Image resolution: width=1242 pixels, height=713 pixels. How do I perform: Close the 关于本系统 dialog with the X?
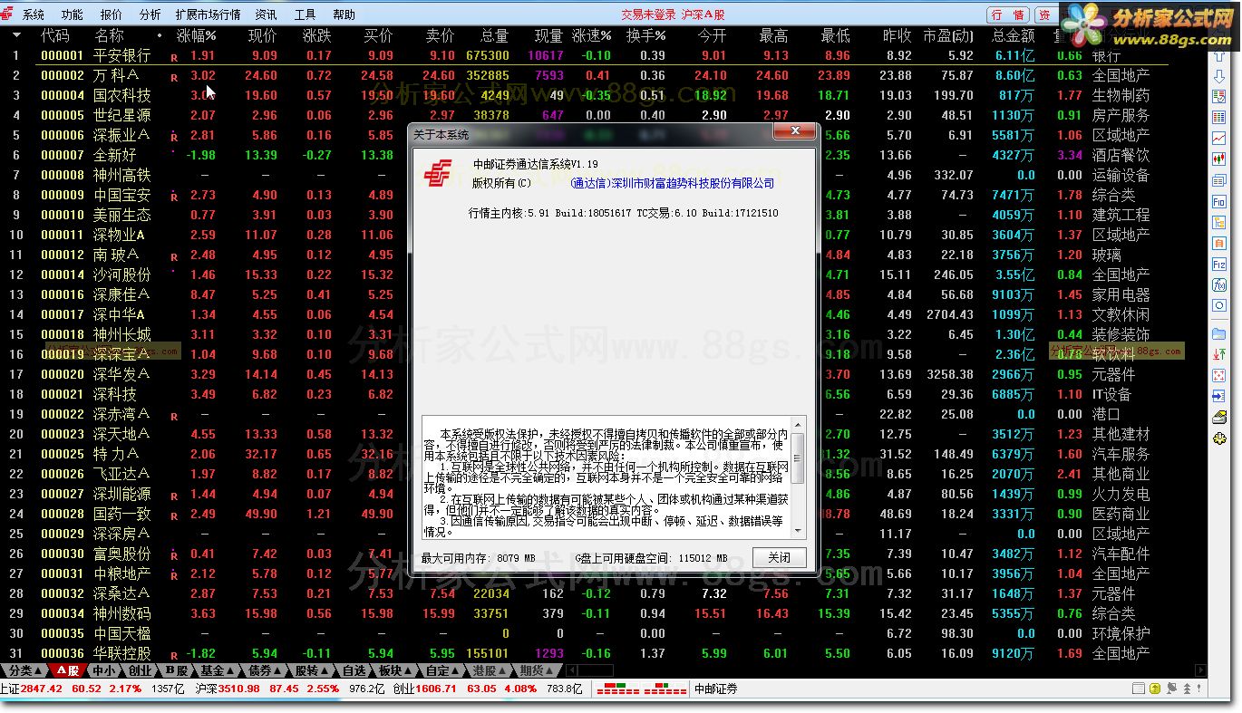[x=795, y=132]
